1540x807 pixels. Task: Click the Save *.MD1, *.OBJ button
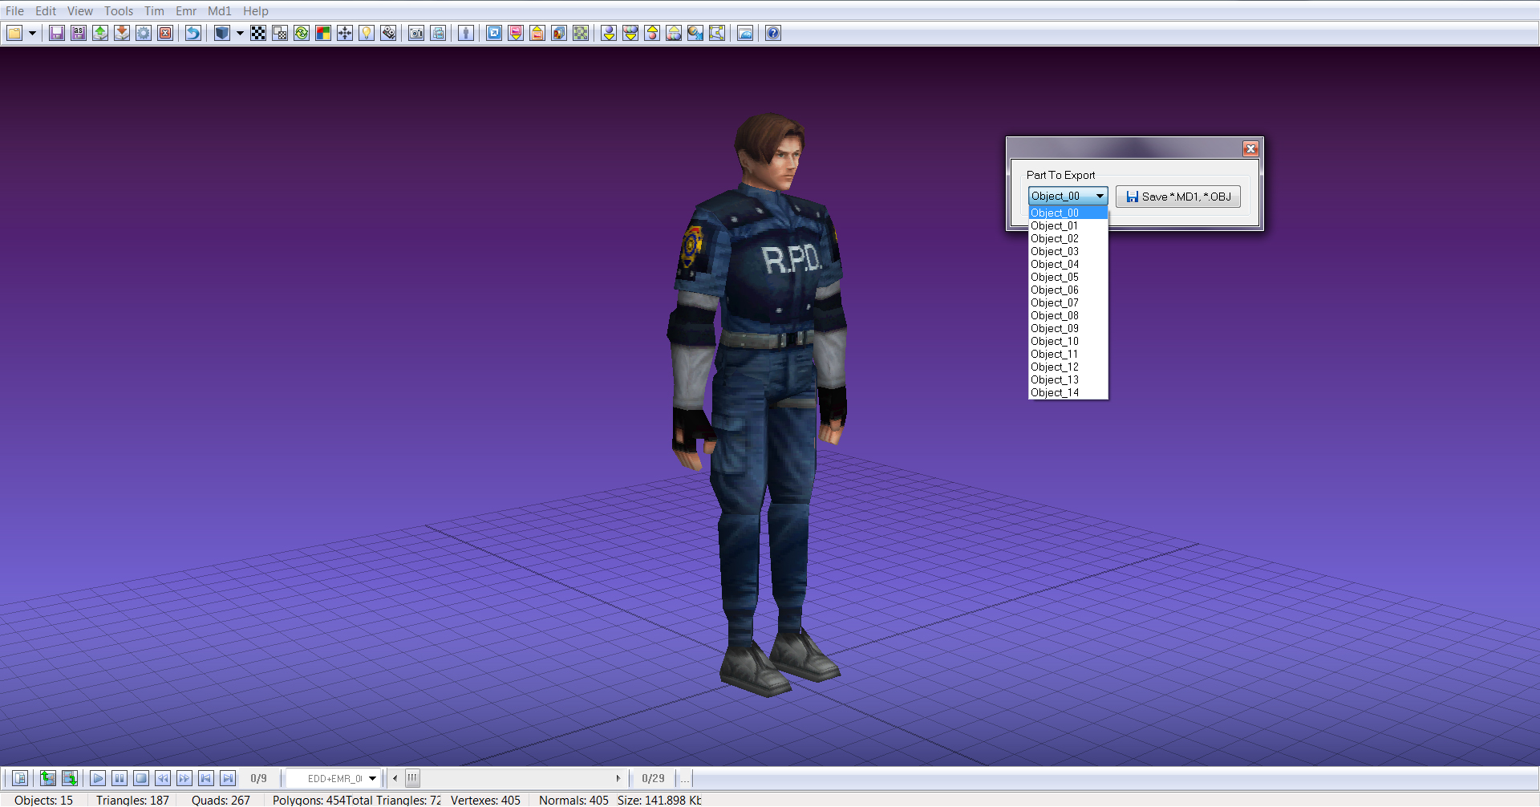(x=1178, y=197)
